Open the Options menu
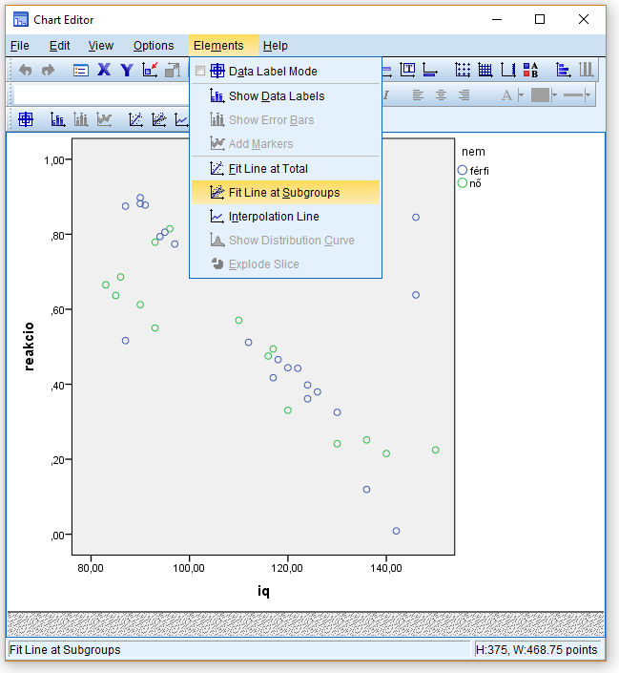Screen dimensions: 619x673 click(154, 46)
